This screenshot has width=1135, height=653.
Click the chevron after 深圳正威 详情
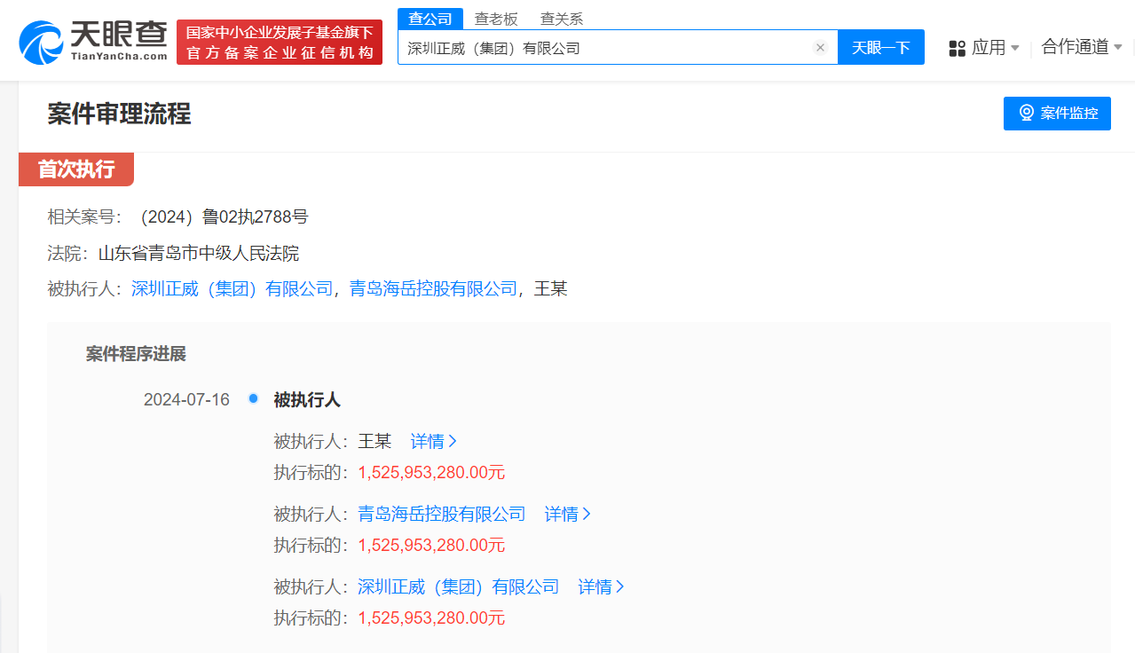pos(621,586)
